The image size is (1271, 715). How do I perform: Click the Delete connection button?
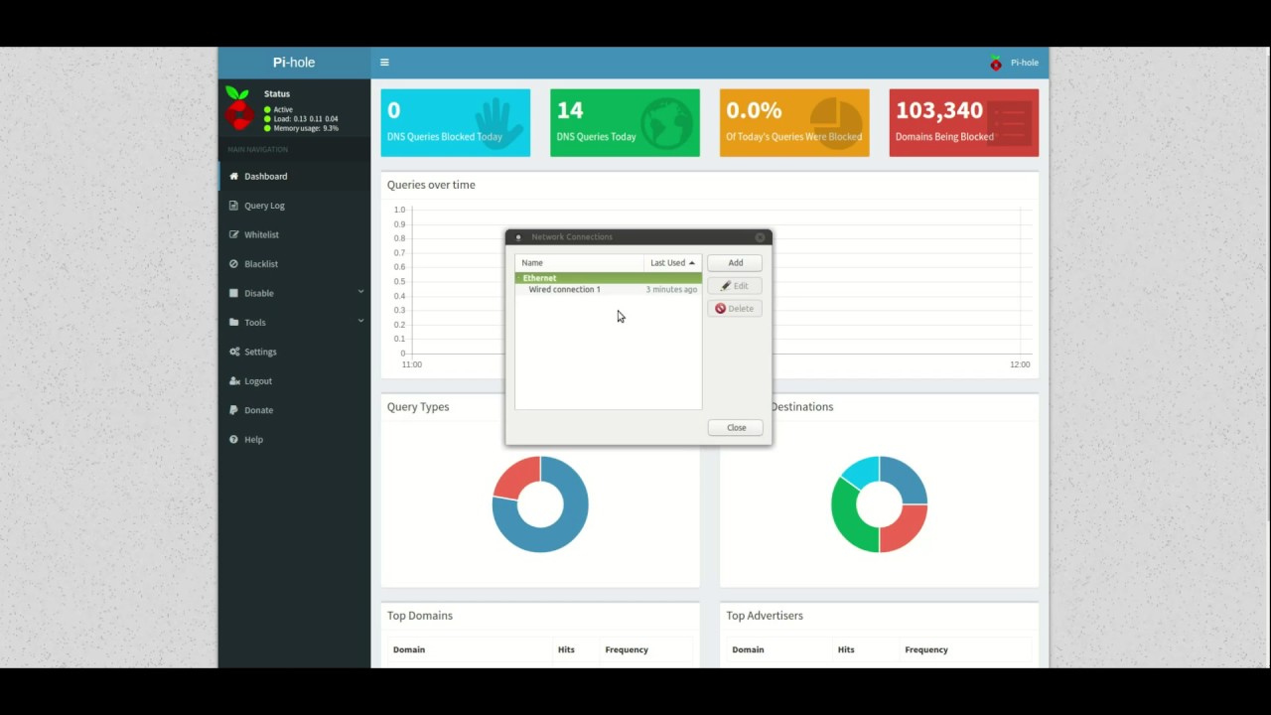point(735,309)
